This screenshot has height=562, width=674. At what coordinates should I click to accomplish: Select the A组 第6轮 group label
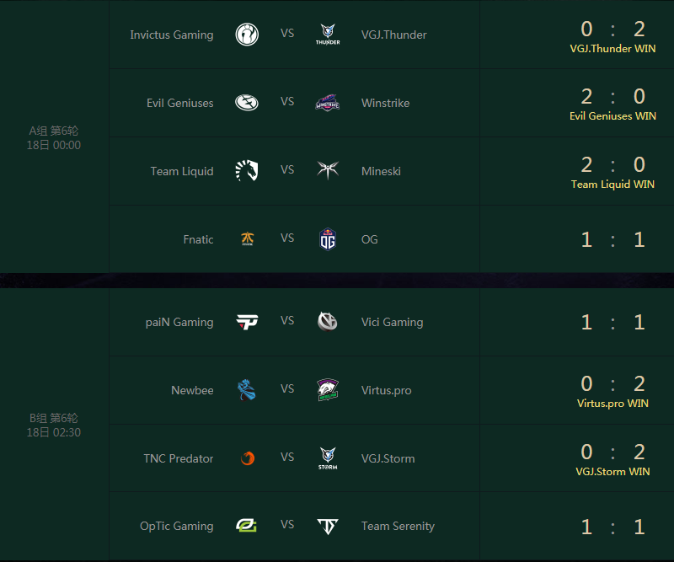(54, 131)
